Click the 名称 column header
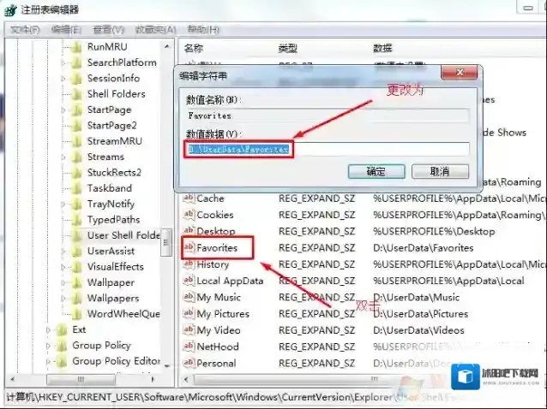Viewport: 547px width, 409px height. click(193, 48)
